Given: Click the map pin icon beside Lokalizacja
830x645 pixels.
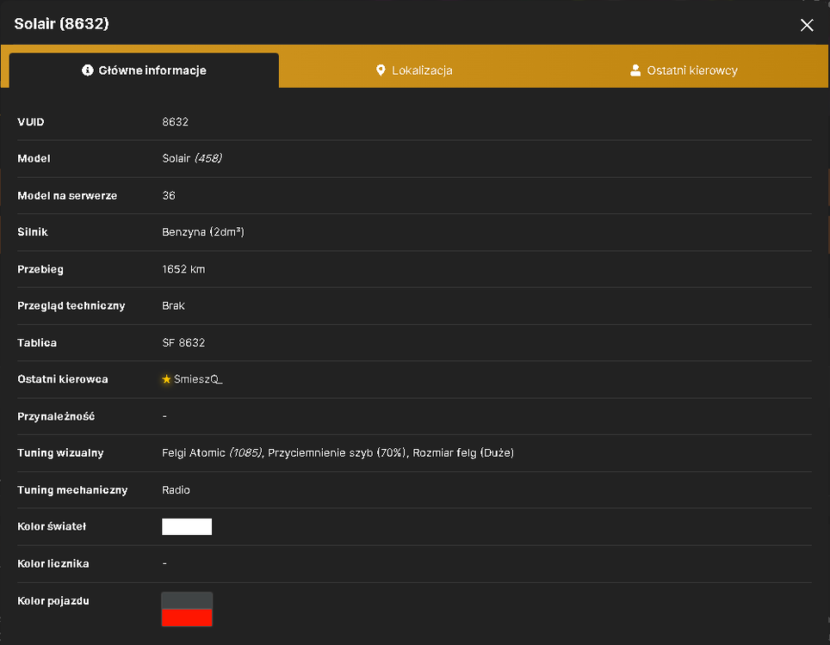Looking at the screenshot, I should pos(380,71).
